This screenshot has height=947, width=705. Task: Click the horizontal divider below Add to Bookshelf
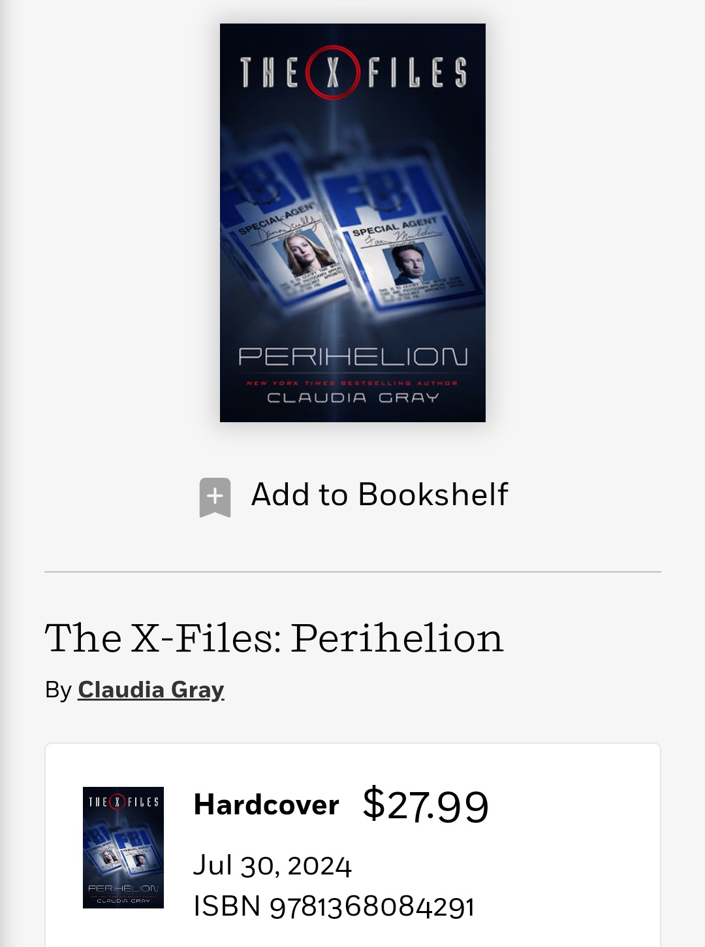coord(352,572)
